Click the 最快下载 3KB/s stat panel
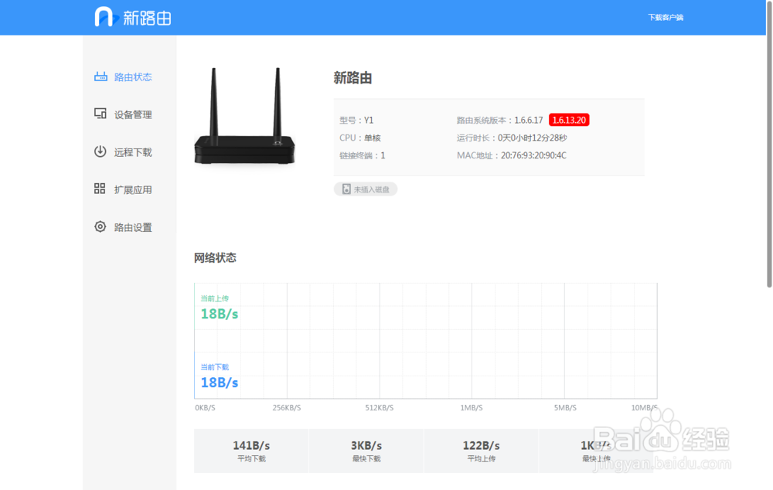The width and height of the screenshot is (773, 490). click(x=366, y=451)
